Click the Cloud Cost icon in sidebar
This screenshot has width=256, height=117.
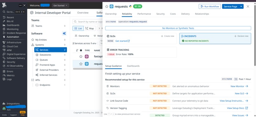4,46
